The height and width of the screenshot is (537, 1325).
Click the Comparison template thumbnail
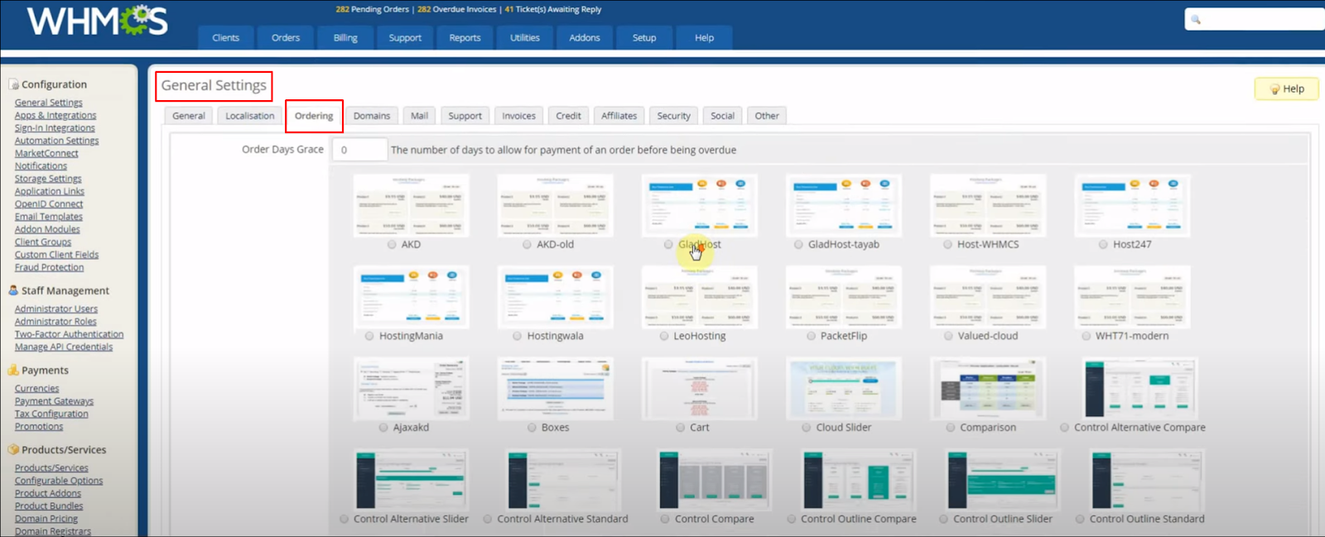point(988,388)
